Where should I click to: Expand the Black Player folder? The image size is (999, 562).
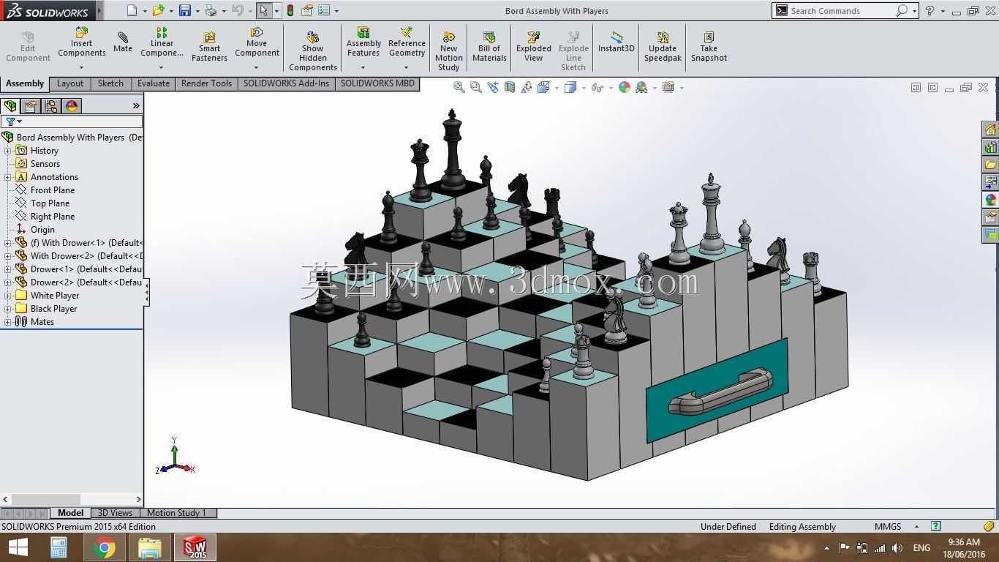pyautogui.click(x=8, y=309)
